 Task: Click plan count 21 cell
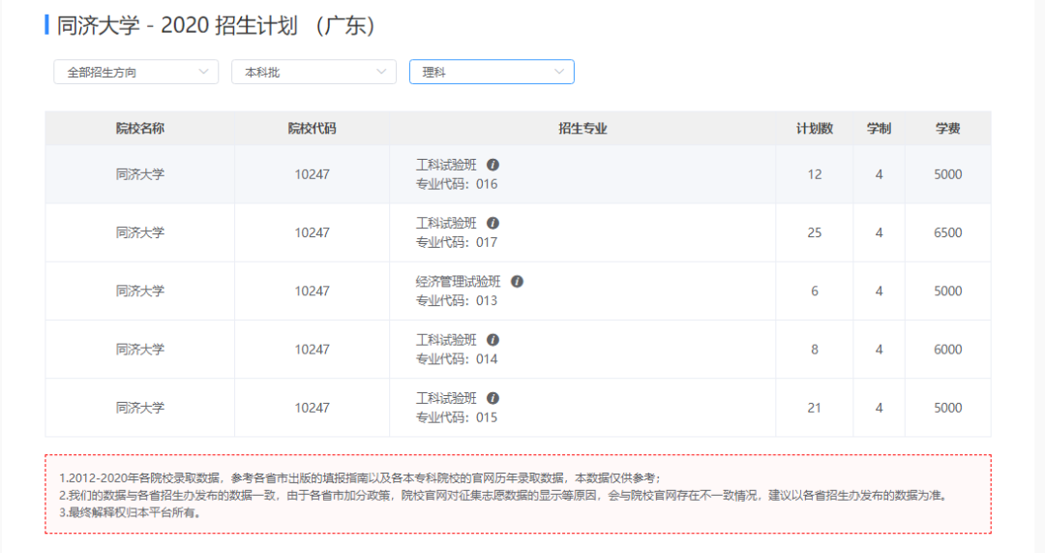[x=815, y=409]
